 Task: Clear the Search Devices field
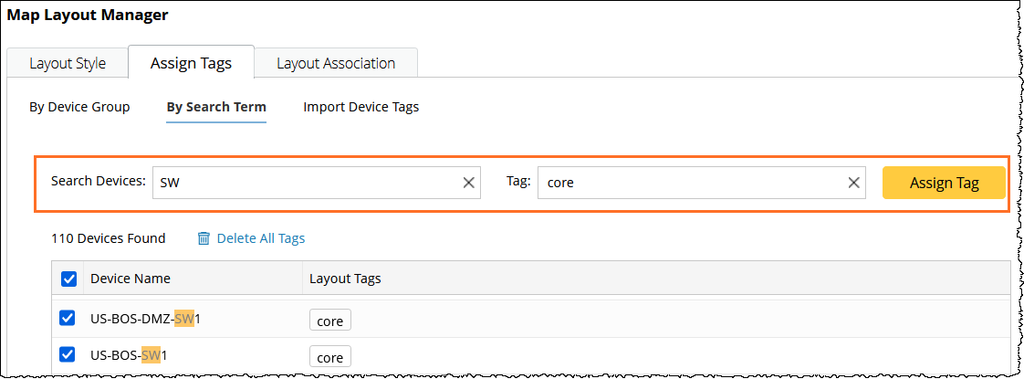coord(468,183)
